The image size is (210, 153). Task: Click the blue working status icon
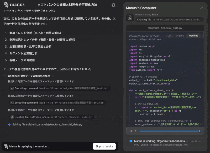click(x=131, y=141)
